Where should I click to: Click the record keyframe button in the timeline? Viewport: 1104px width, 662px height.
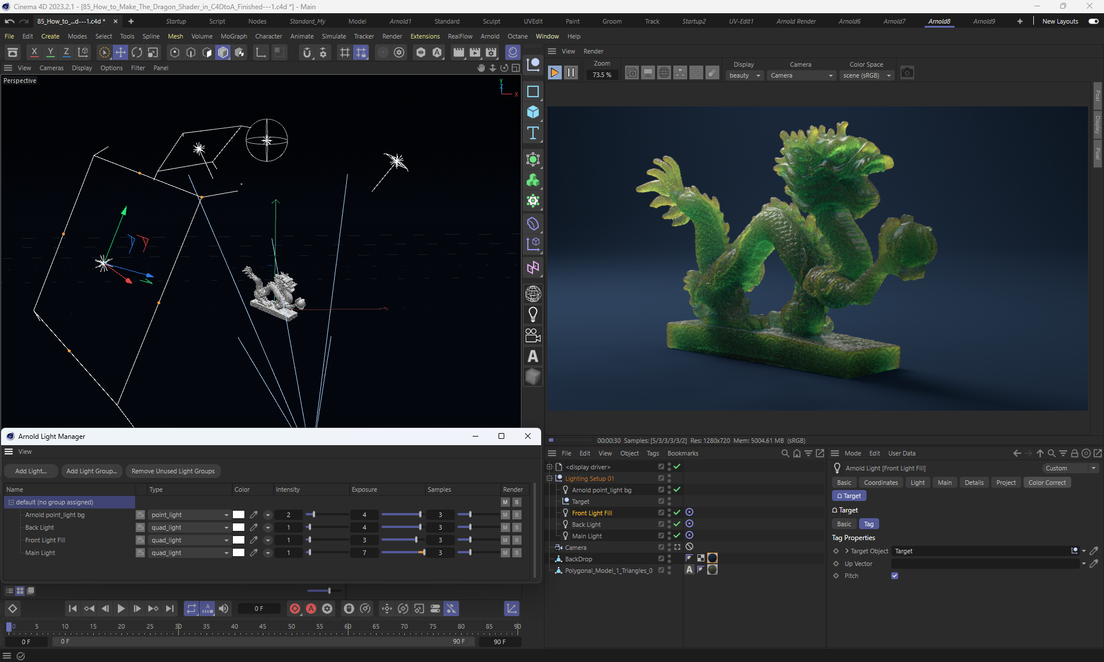click(295, 609)
